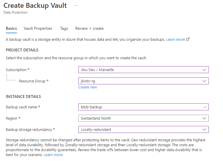This screenshot has width=223, height=167.
Task: Follow Learn more link about storage redundancy
Action: 53,155
